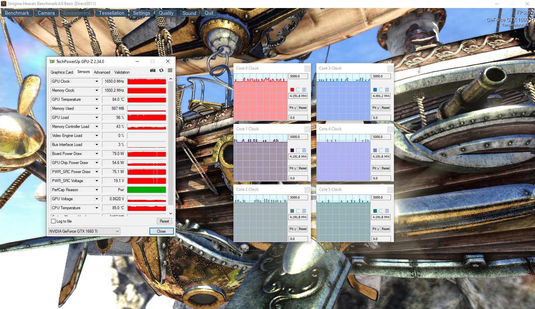Enable the Log to file checkbox

point(53,221)
